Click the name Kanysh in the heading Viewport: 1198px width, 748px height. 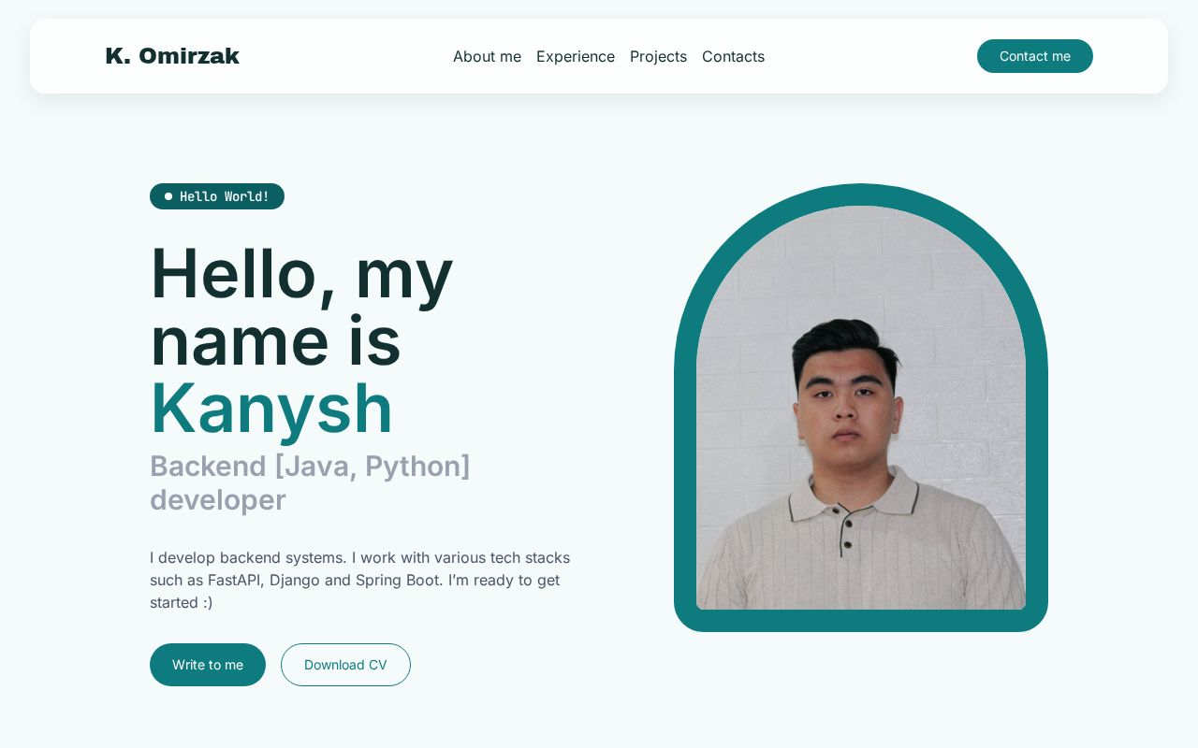(271, 408)
